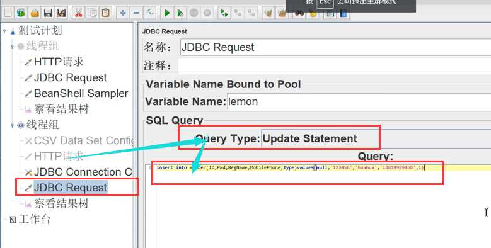Viewport: 491px width, 248px height.
Task: Select the last 察看结果树 listener
Action: (x=61, y=203)
